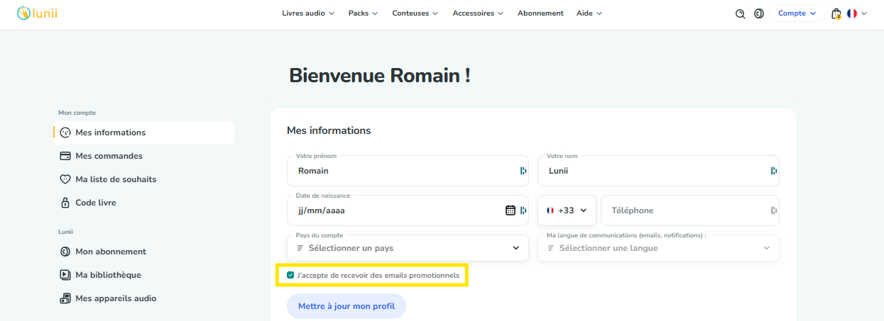Expand the Accessoires menu

478,13
